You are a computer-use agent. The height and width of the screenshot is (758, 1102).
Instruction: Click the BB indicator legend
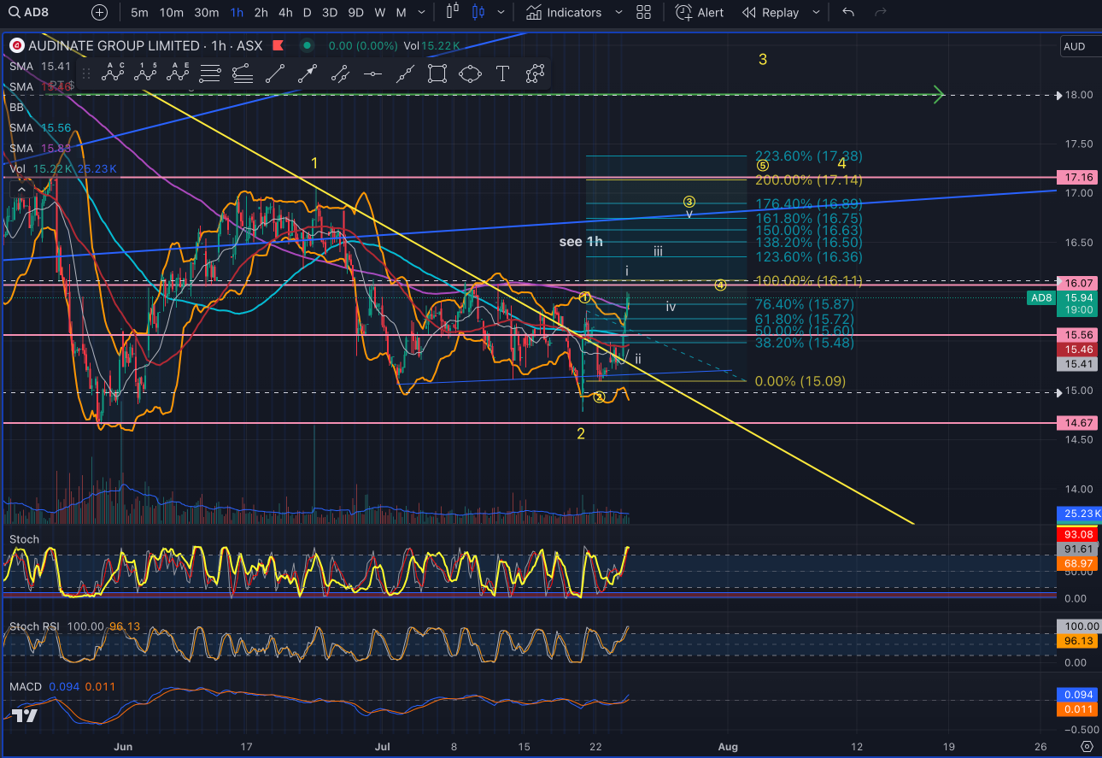tap(17, 107)
